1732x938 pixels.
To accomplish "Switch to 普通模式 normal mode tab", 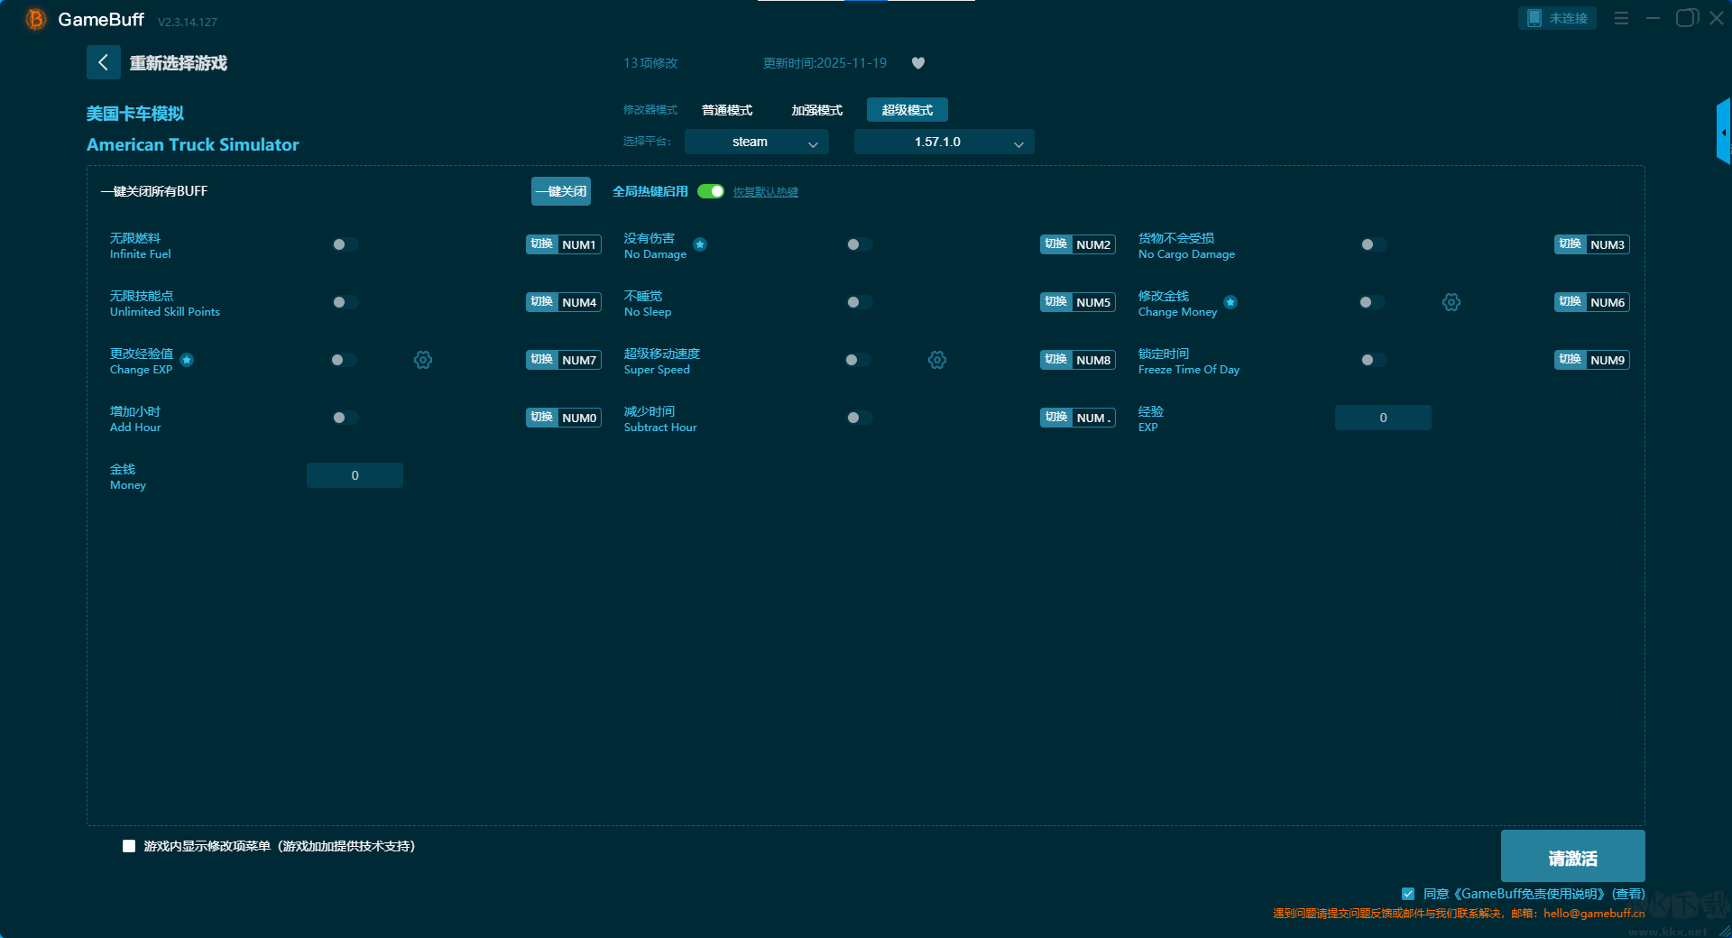I will [727, 110].
